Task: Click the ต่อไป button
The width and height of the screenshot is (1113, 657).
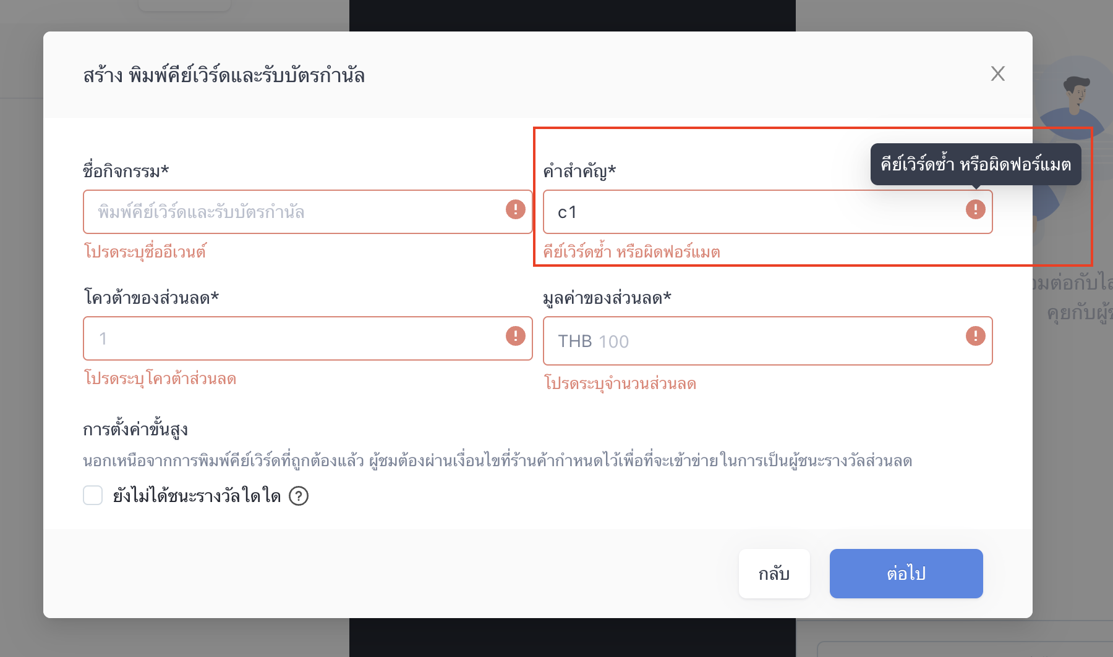Action: (906, 574)
